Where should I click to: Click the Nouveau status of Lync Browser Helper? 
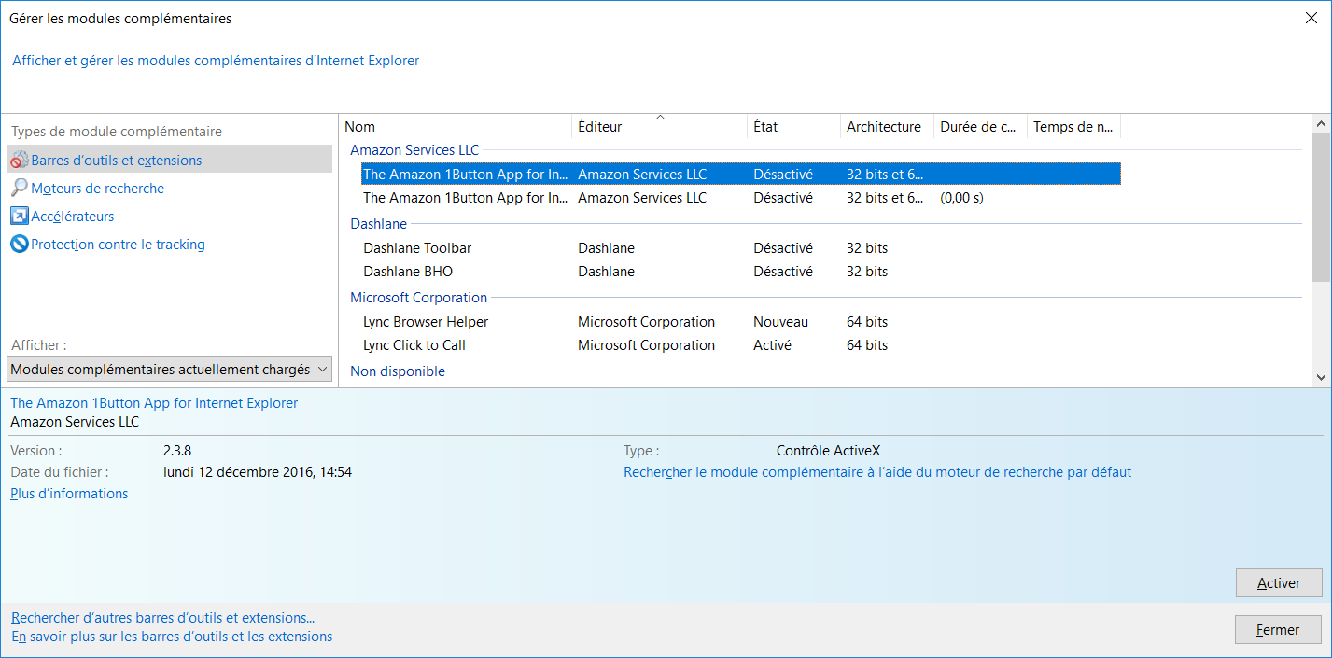coord(780,321)
